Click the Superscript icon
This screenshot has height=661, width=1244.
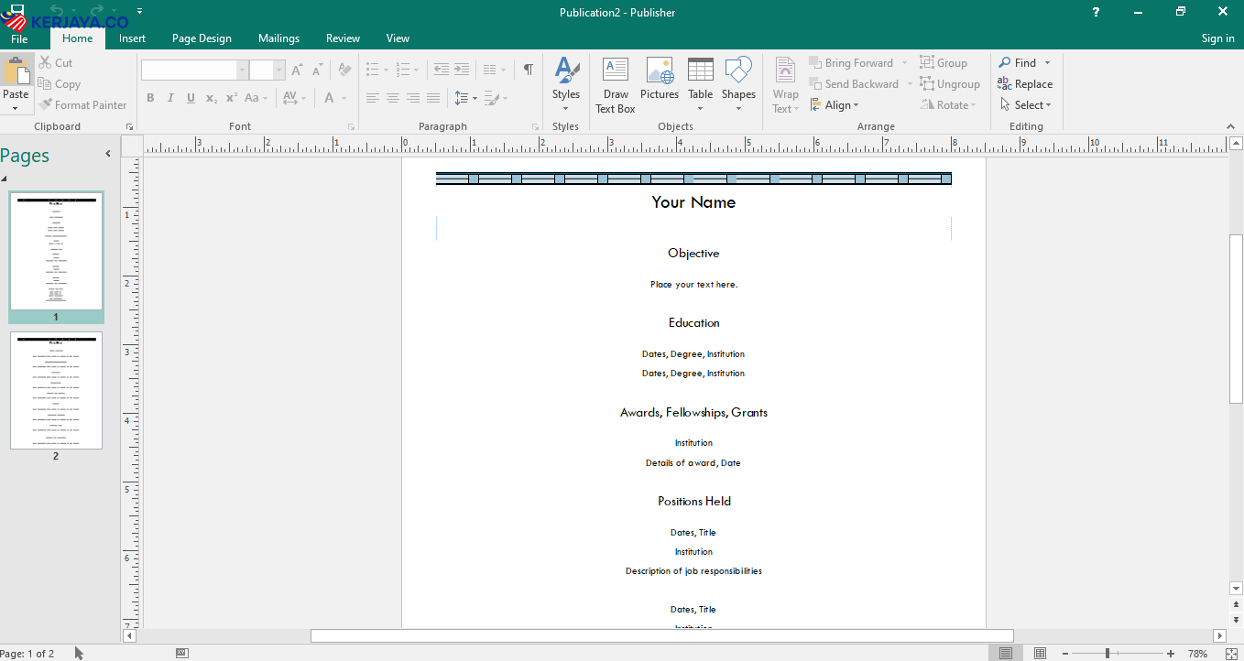point(231,98)
